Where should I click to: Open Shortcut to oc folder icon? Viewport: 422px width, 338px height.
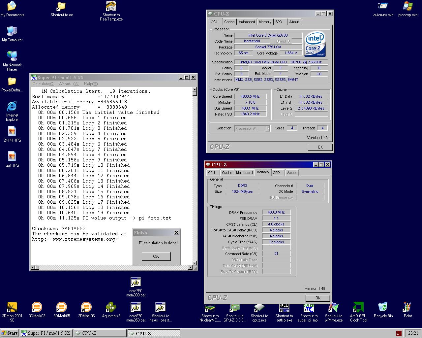pyautogui.click(x=62, y=9)
